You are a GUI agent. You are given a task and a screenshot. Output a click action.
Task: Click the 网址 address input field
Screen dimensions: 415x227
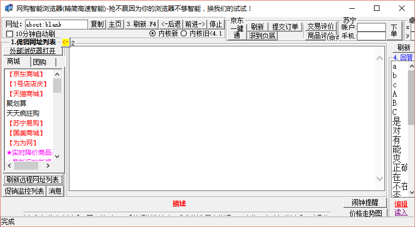(x=56, y=24)
